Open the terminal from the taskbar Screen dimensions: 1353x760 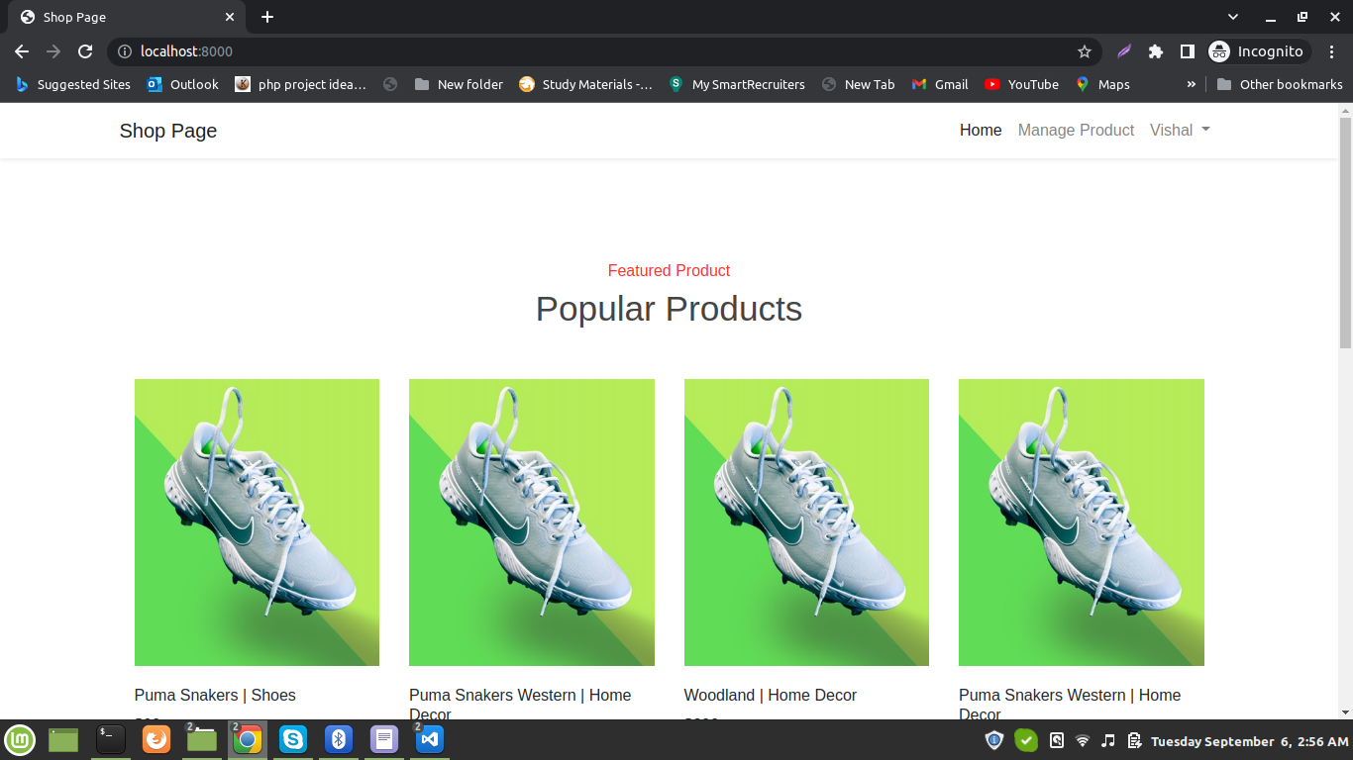point(110,739)
